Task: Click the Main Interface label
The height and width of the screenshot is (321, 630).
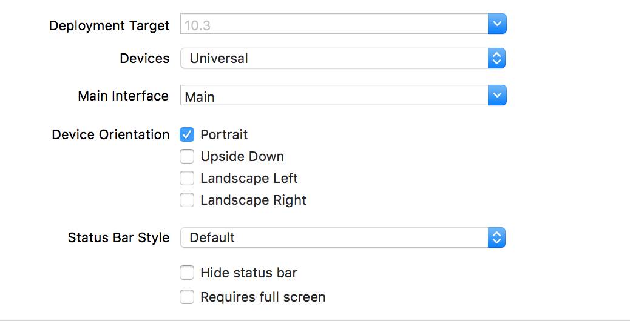Action: click(123, 96)
